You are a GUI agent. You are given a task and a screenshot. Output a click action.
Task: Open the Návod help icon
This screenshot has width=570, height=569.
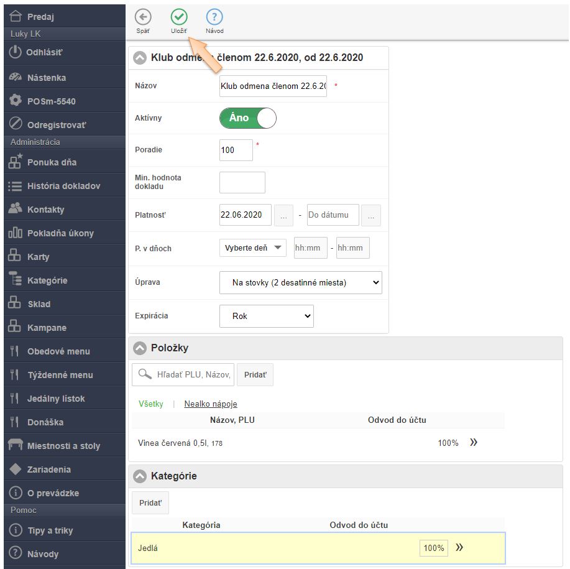pos(214,17)
